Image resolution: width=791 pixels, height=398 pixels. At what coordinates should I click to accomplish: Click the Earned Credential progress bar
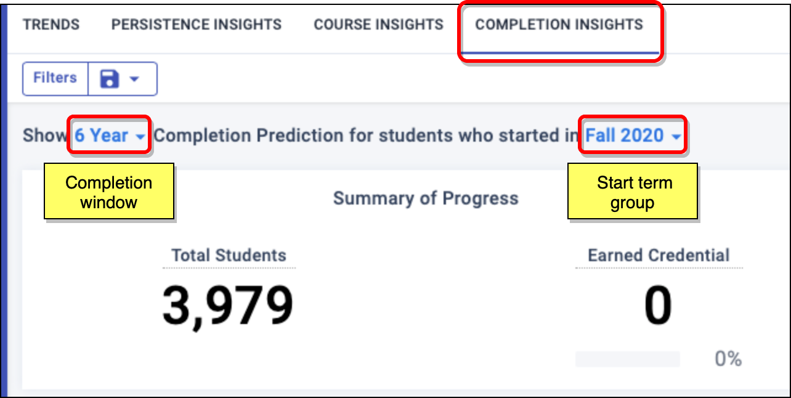coord(627,359)
